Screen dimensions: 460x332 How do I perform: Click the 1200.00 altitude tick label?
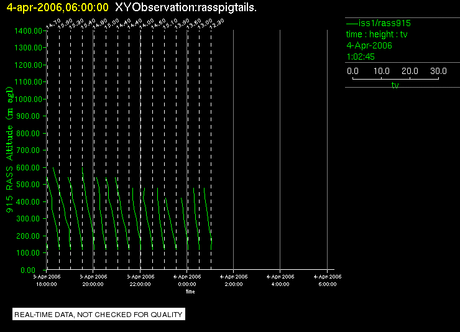tap(28, 65)
